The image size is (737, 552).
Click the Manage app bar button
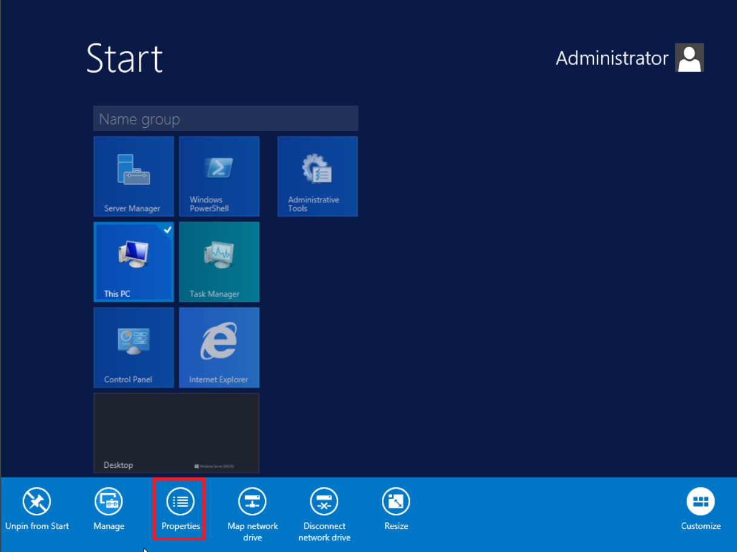[108, 502]
